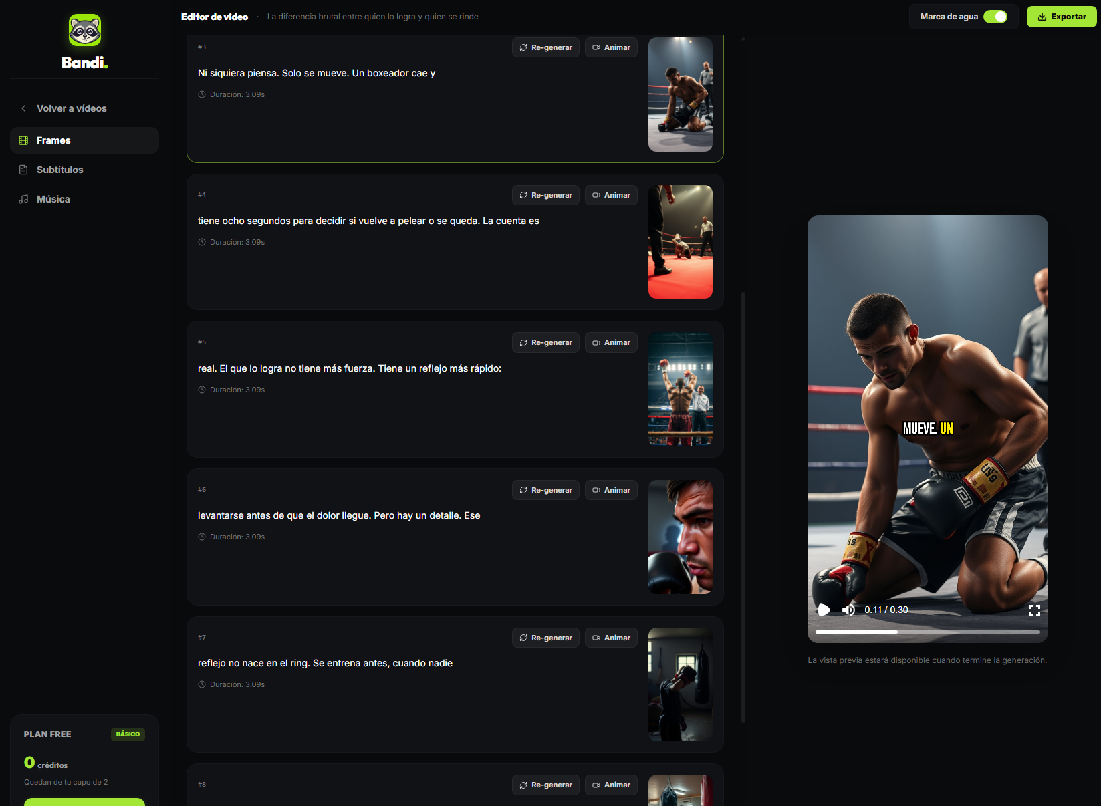Animate frame #3

[x=611, y=47]
